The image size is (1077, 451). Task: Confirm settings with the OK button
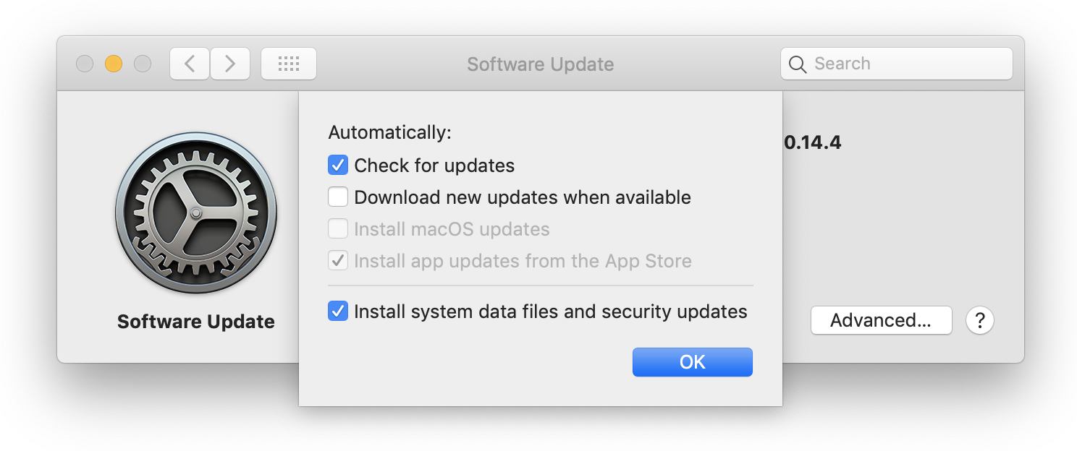coord(693,362)
